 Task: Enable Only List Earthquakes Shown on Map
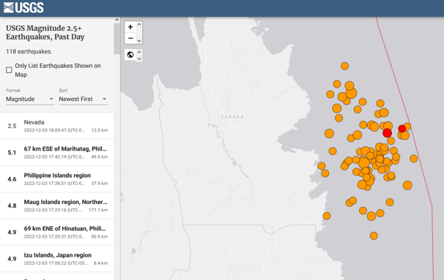(9, 70)
